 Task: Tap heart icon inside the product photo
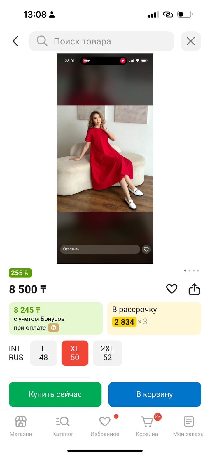(x=146, y=249)
